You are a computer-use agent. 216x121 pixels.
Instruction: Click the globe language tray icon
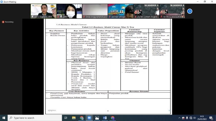click(191, 118)
